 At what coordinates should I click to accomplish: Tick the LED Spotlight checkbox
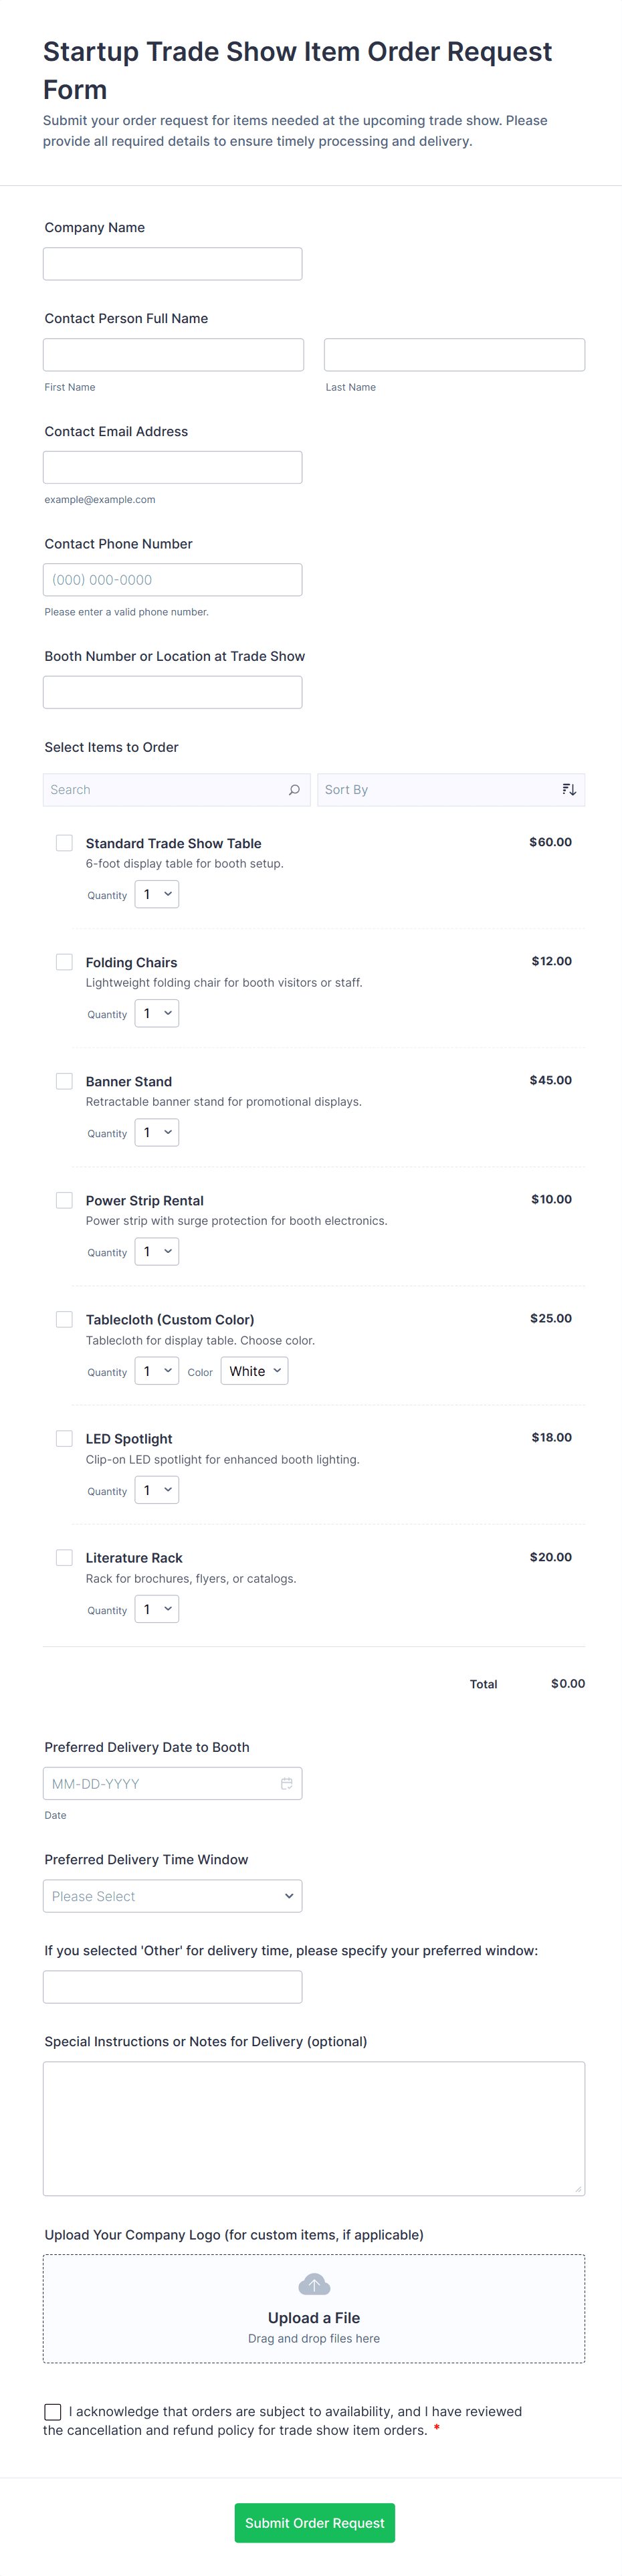64,1438
